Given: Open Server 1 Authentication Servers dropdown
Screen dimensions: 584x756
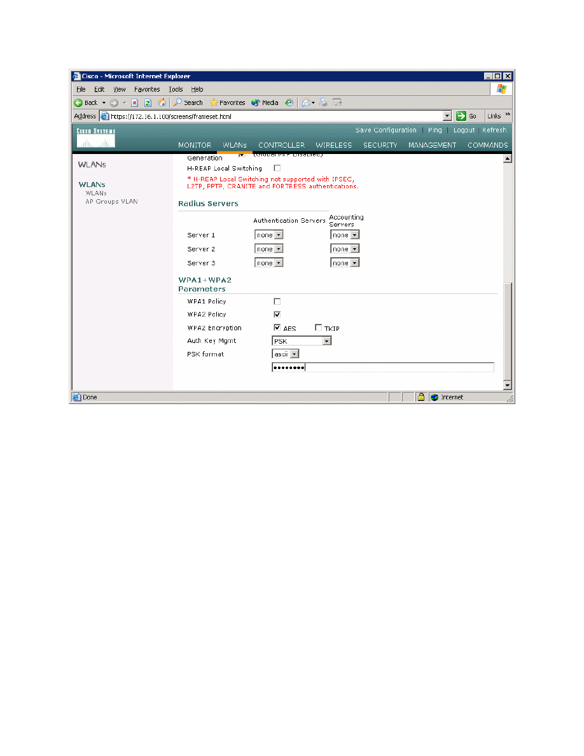Looking at the screenshot, I should (x=279, y=235).
